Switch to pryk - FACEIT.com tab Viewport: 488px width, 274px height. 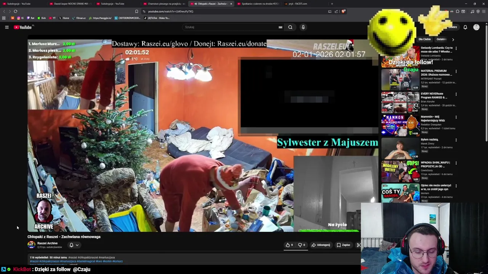[305, 4]
